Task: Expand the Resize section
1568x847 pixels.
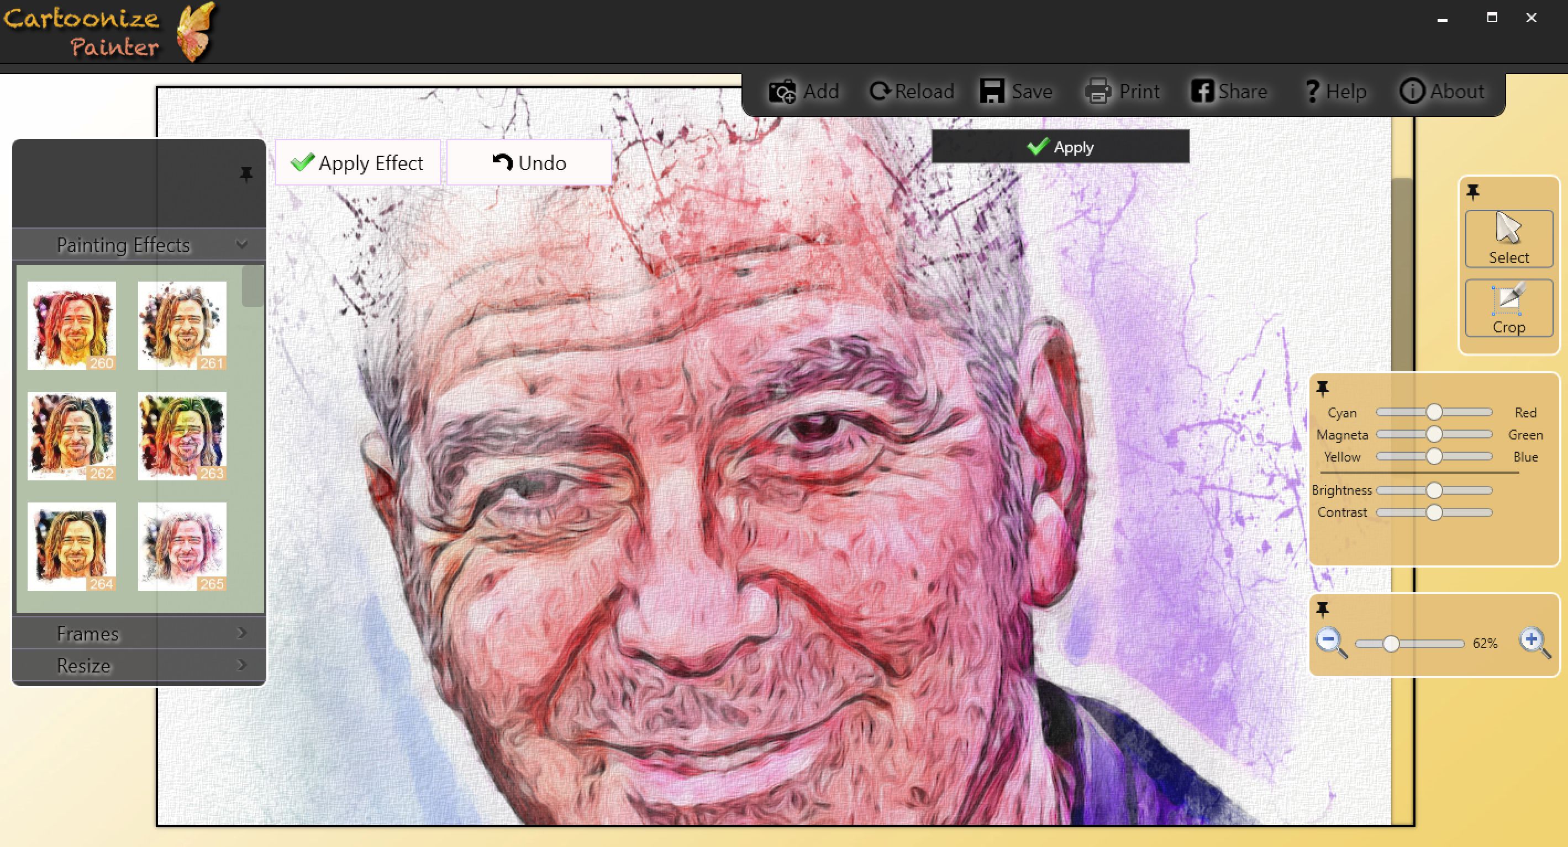Action: tap(139, 666)
